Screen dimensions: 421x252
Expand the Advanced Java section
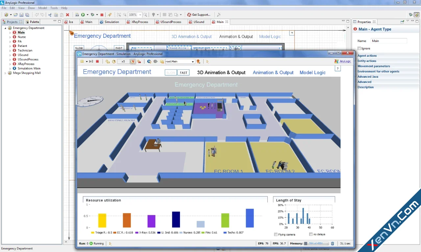[x=368, y=77]
